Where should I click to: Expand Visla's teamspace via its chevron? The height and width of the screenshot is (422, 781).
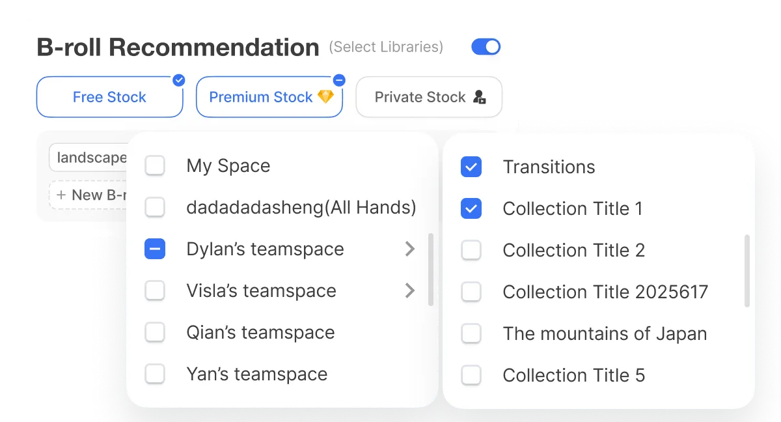pyautogui.click(x=410, y=290)
